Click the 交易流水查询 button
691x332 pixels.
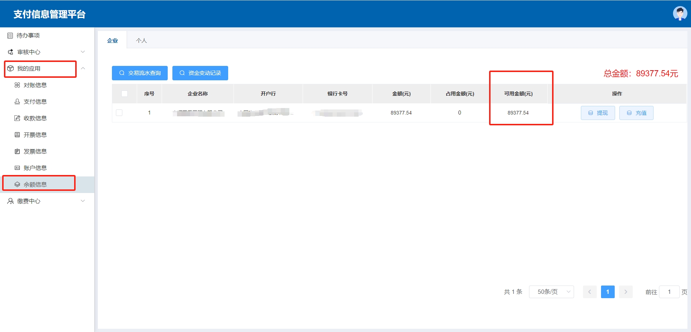(x=140, y=73)
